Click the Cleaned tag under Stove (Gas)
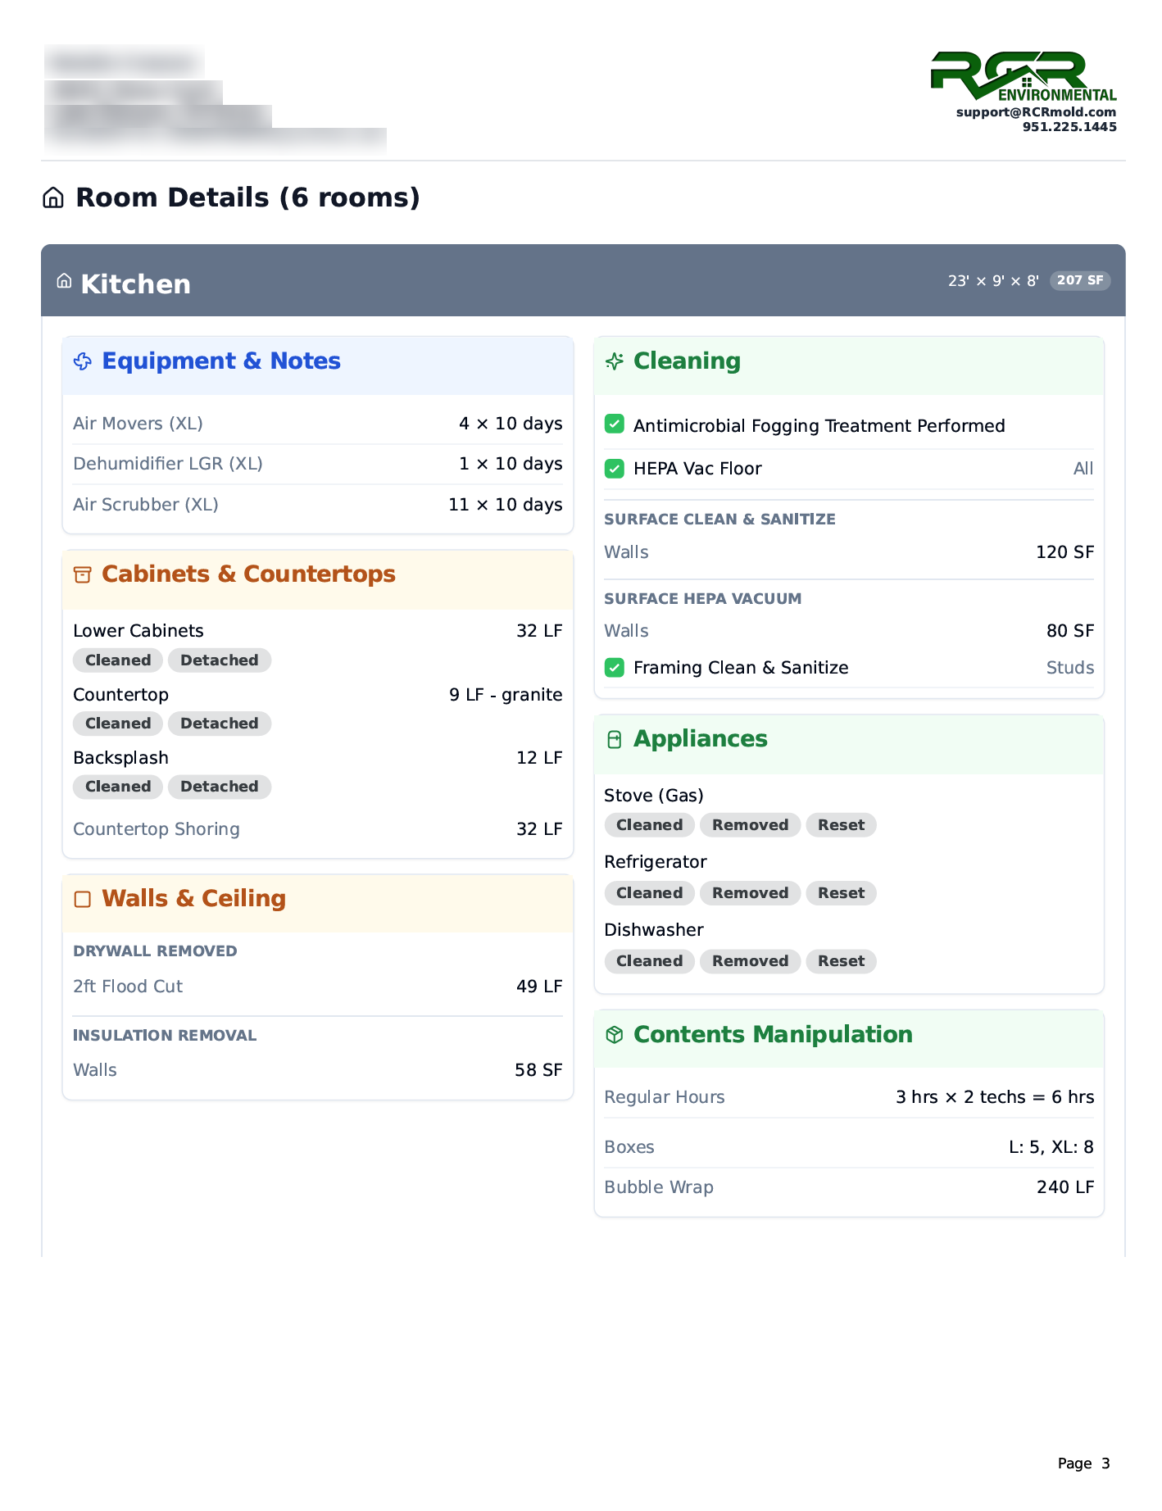The image size is (1162, 1511). click(650, 825)
